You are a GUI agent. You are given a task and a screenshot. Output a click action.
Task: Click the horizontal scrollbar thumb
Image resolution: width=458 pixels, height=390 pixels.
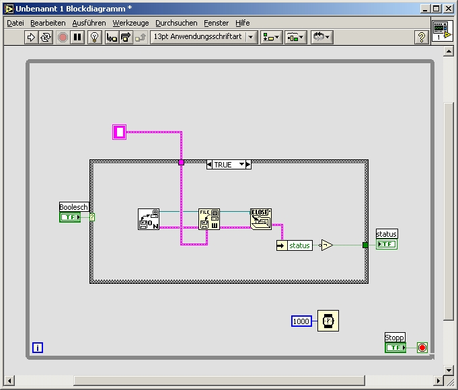tap(219, 381)
